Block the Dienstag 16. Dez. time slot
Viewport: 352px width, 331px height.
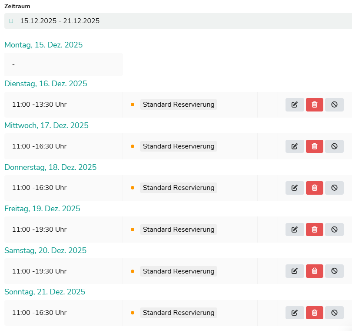point(334,105)
